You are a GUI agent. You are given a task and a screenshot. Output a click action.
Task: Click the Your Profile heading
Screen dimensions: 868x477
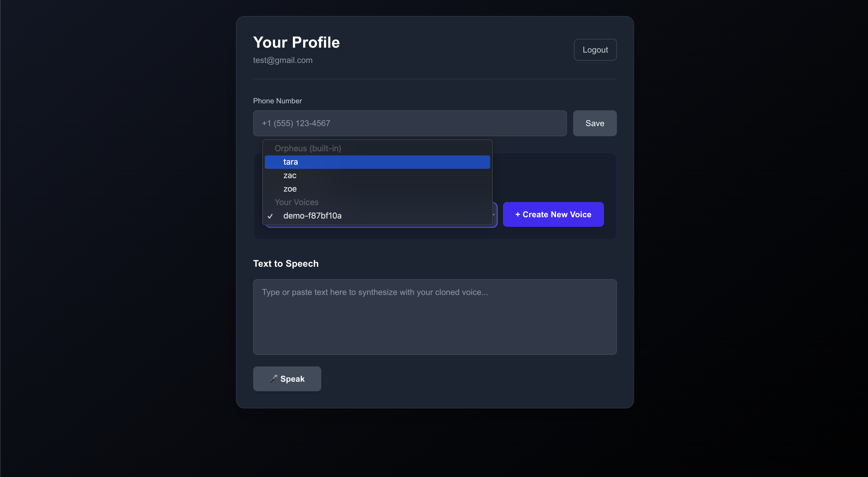pos(296,42)
